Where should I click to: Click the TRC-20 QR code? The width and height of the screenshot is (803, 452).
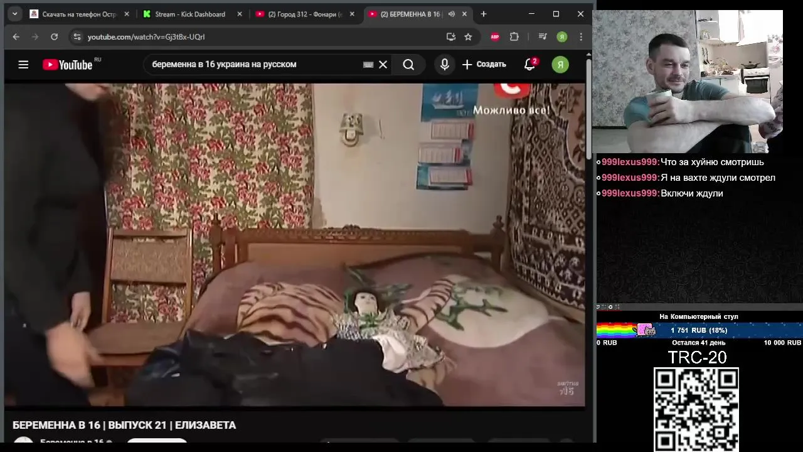(696, 409)
